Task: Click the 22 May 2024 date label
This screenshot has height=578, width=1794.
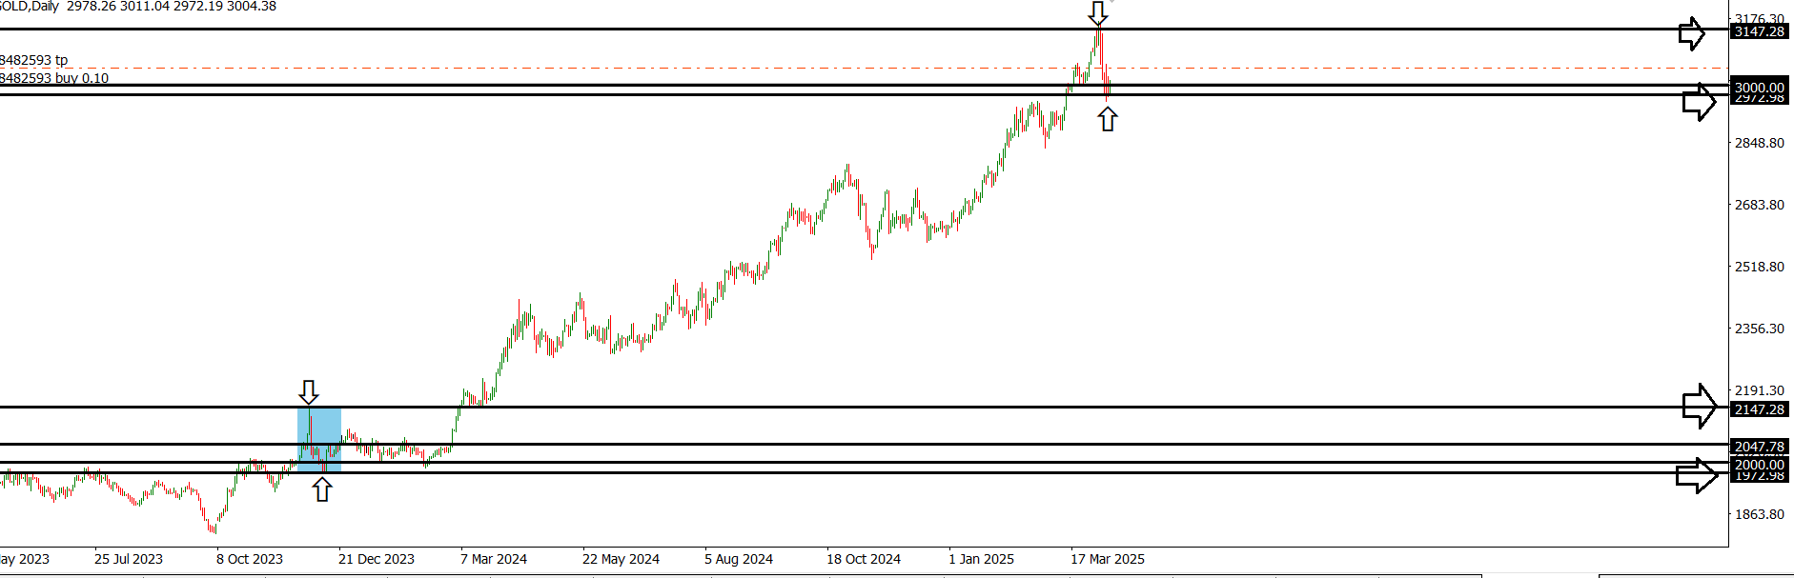Action: click(622, 559)
